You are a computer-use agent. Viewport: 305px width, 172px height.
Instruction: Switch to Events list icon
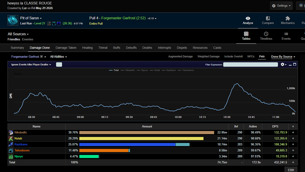[x=286, y=34]
